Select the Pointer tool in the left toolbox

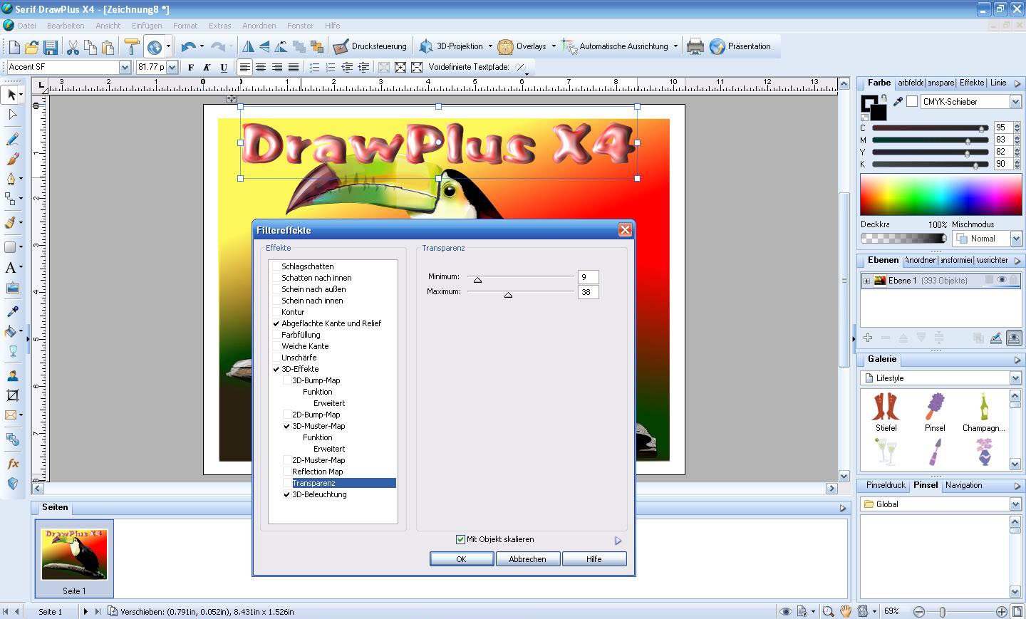tap(11, 94)
